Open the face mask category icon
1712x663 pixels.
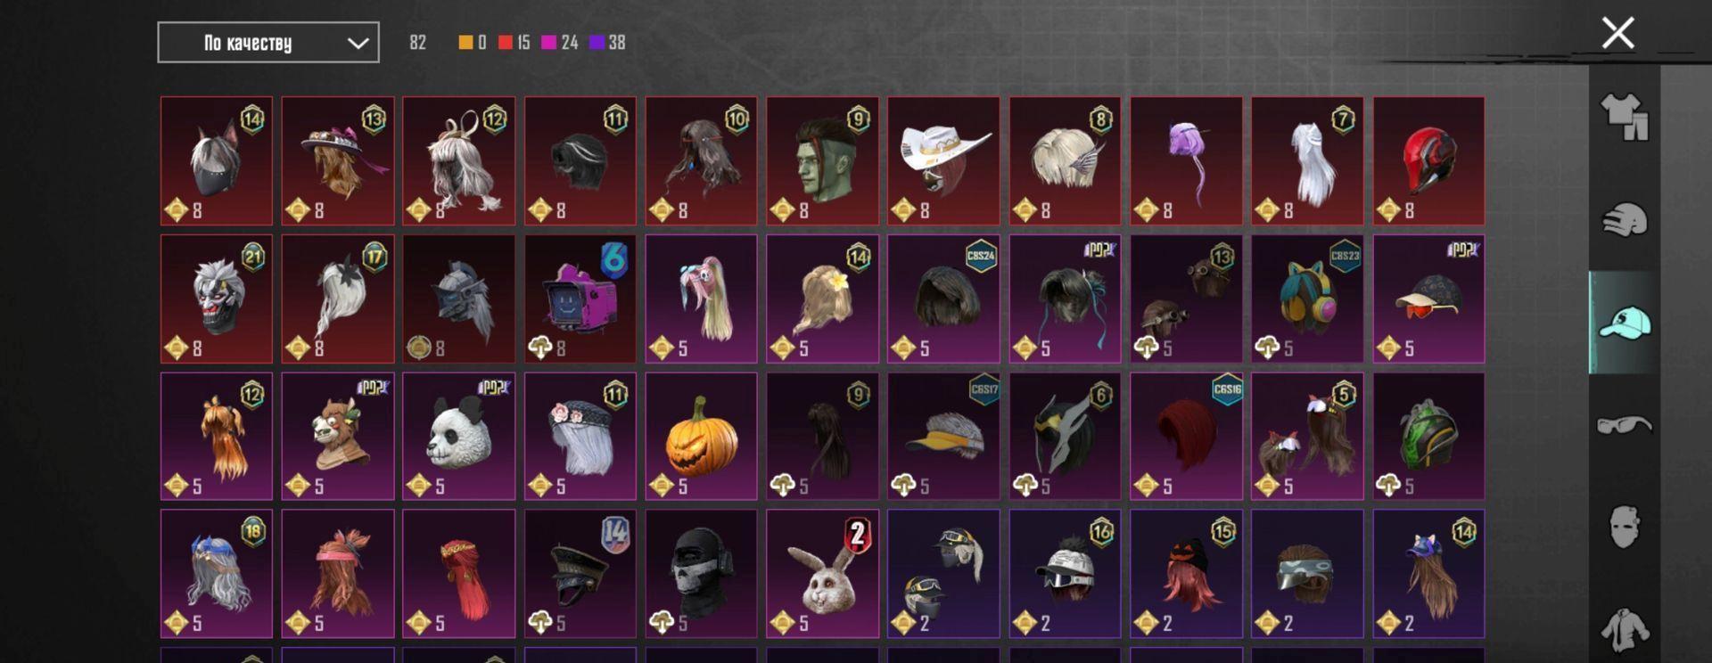[x=1625, y=527]
